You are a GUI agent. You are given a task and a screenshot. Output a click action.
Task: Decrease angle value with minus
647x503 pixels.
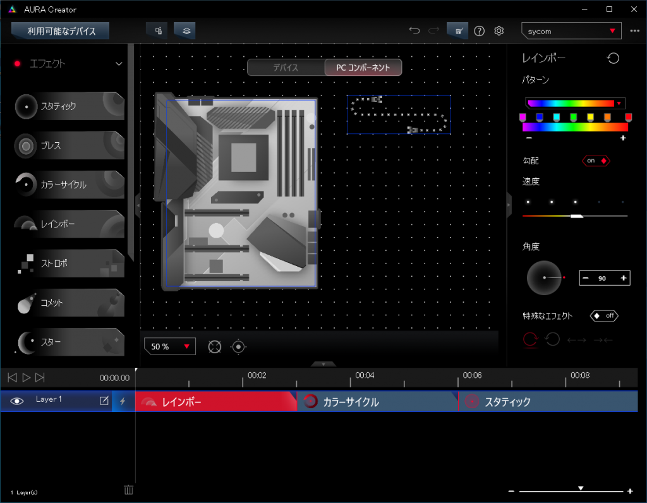[x=586, y=278]
